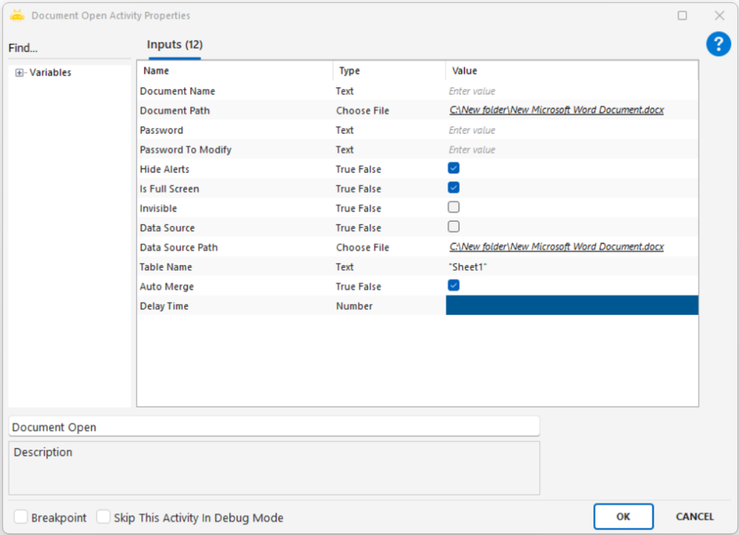Screen dimensions: 739x535
Task: Select the Inputs (12) tab
Action: [x=175, y=45]
